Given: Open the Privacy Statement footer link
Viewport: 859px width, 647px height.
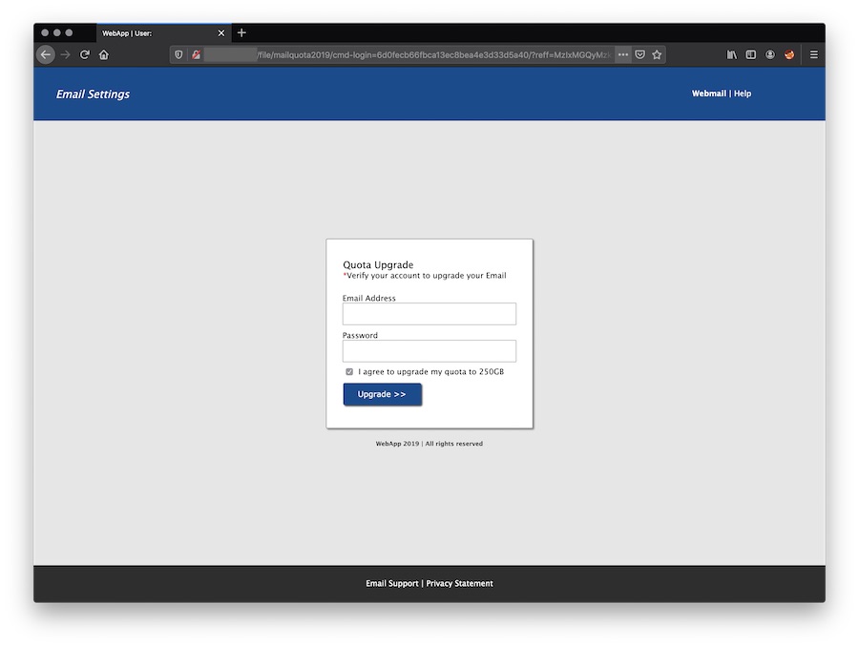Looking at the screenshot, I should [459, 583].
